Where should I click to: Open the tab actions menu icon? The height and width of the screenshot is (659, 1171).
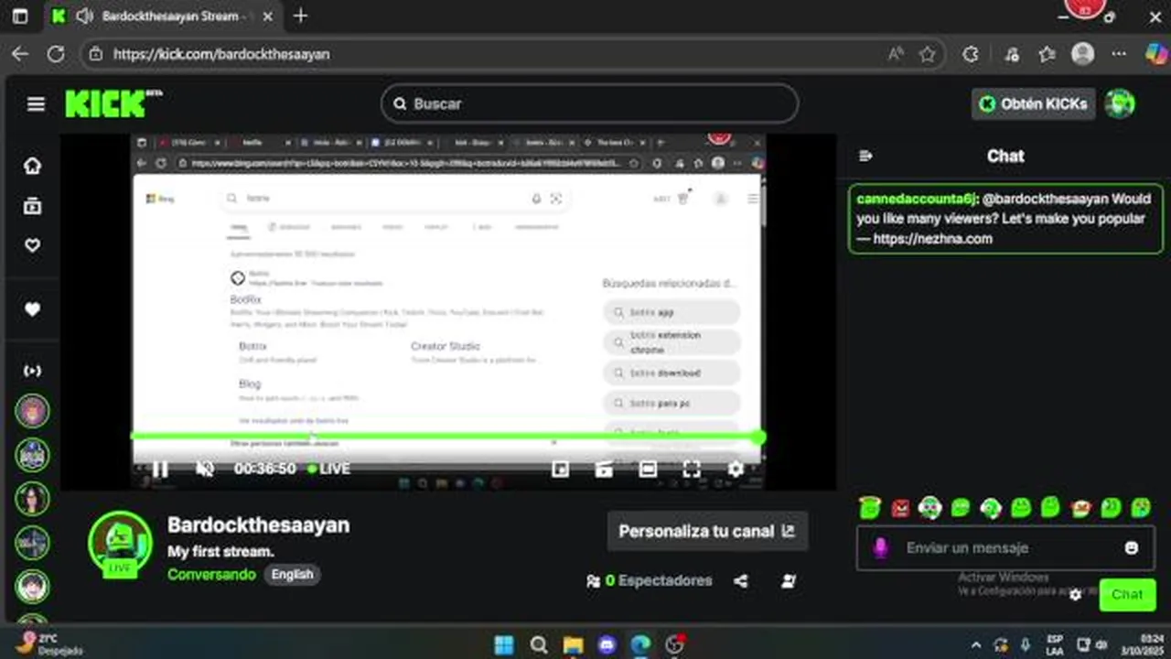tap(20, 16)
